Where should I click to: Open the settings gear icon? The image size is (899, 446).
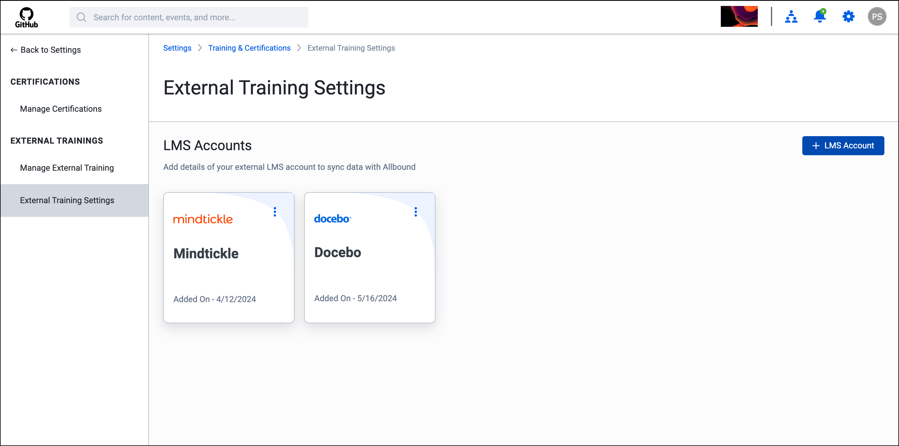click(848, 17)
